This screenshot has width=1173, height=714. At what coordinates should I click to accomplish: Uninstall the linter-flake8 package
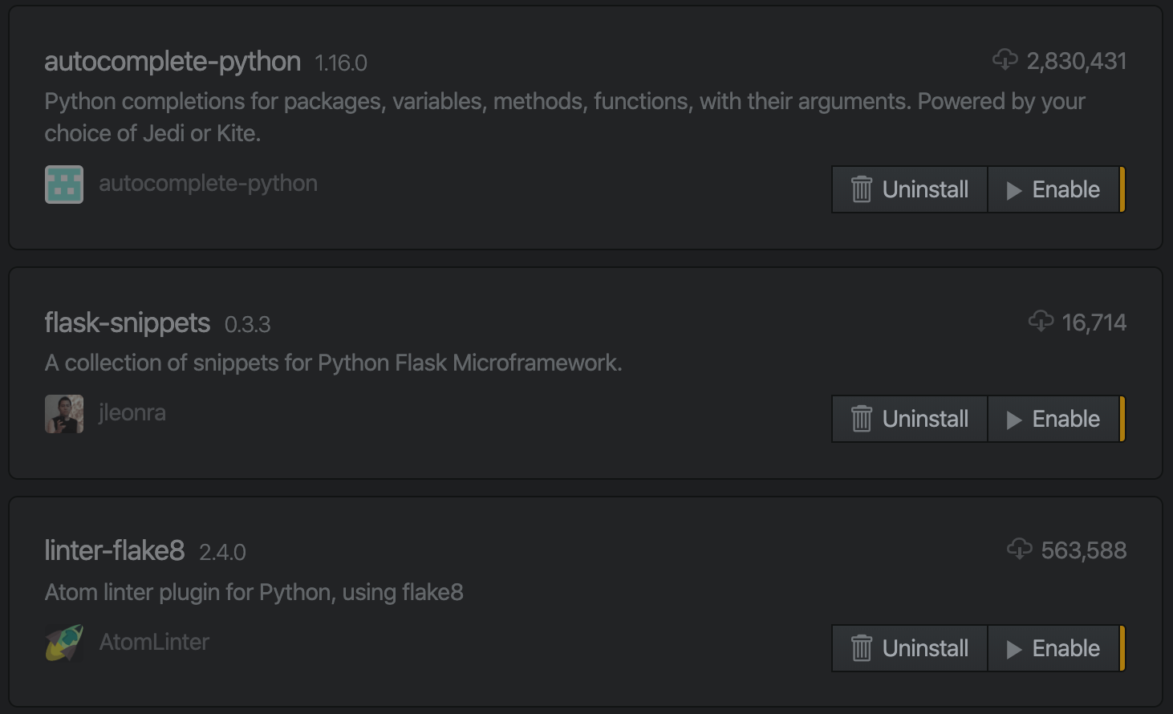click(910, 648)
